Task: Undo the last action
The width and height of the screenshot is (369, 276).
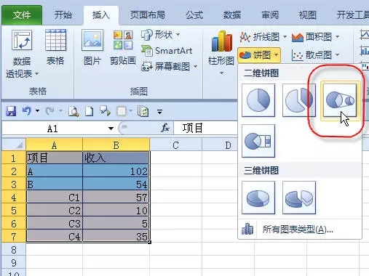Action: tap(27, 111)
